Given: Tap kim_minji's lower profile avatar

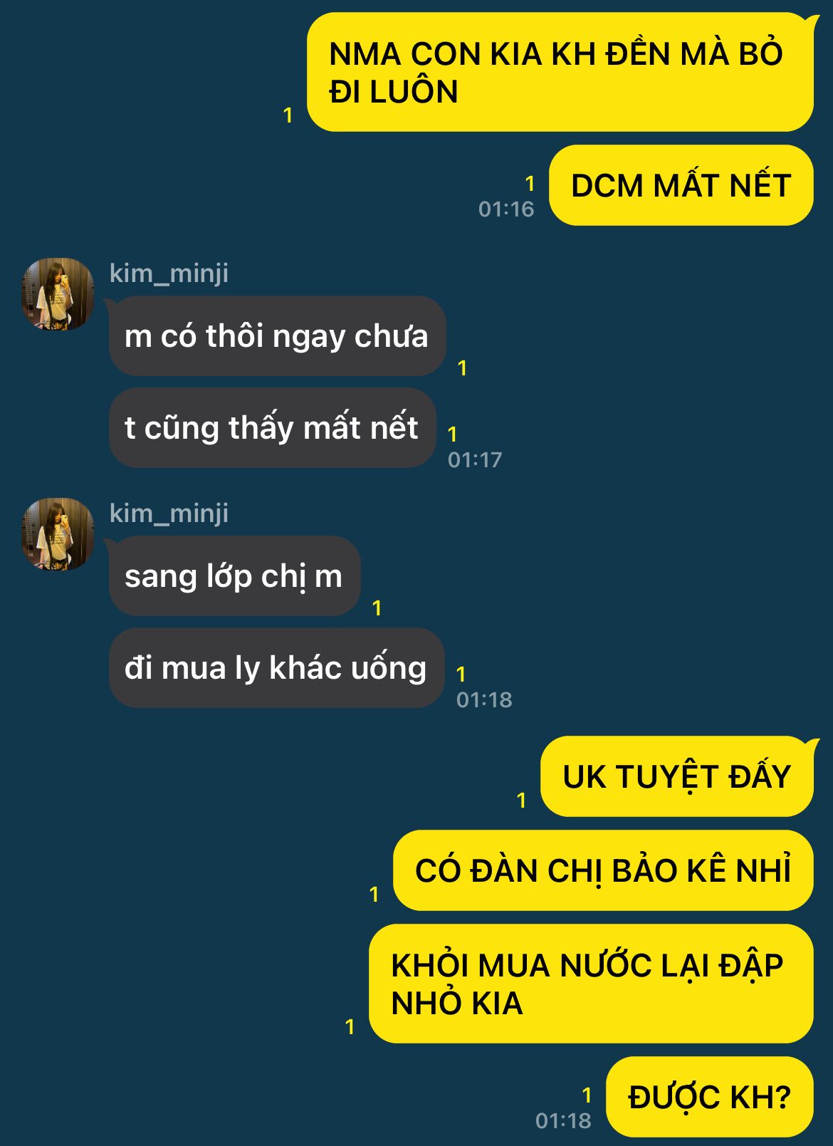Looking at the screenshot, I should tap(58, 534).
